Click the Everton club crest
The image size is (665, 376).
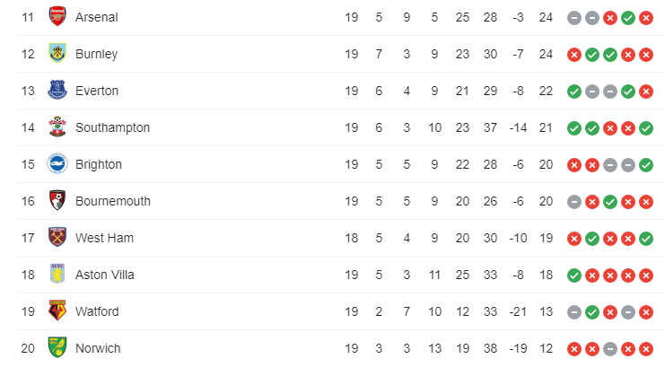coord(57,91)
